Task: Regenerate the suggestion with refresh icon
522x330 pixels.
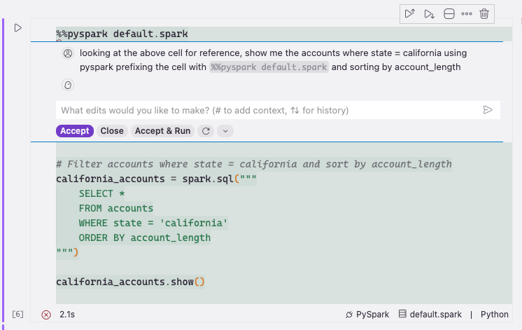Action: click(x=206, y=131)
